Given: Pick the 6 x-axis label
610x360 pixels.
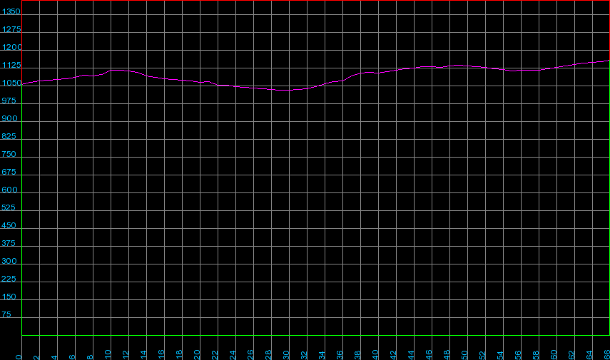Looking at the screenshot, I should (72, 357).
